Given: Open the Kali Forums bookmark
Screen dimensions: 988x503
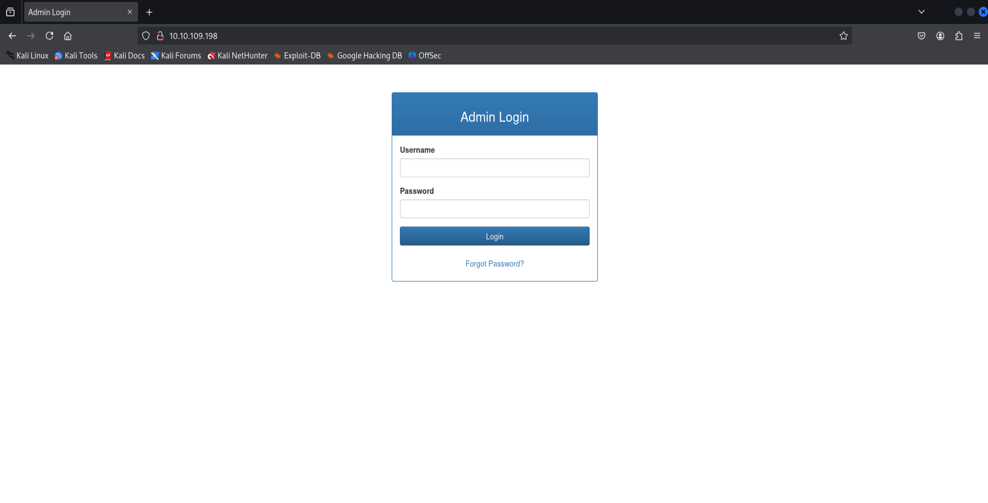Looking at the screenshot, I should pos(176,56).
